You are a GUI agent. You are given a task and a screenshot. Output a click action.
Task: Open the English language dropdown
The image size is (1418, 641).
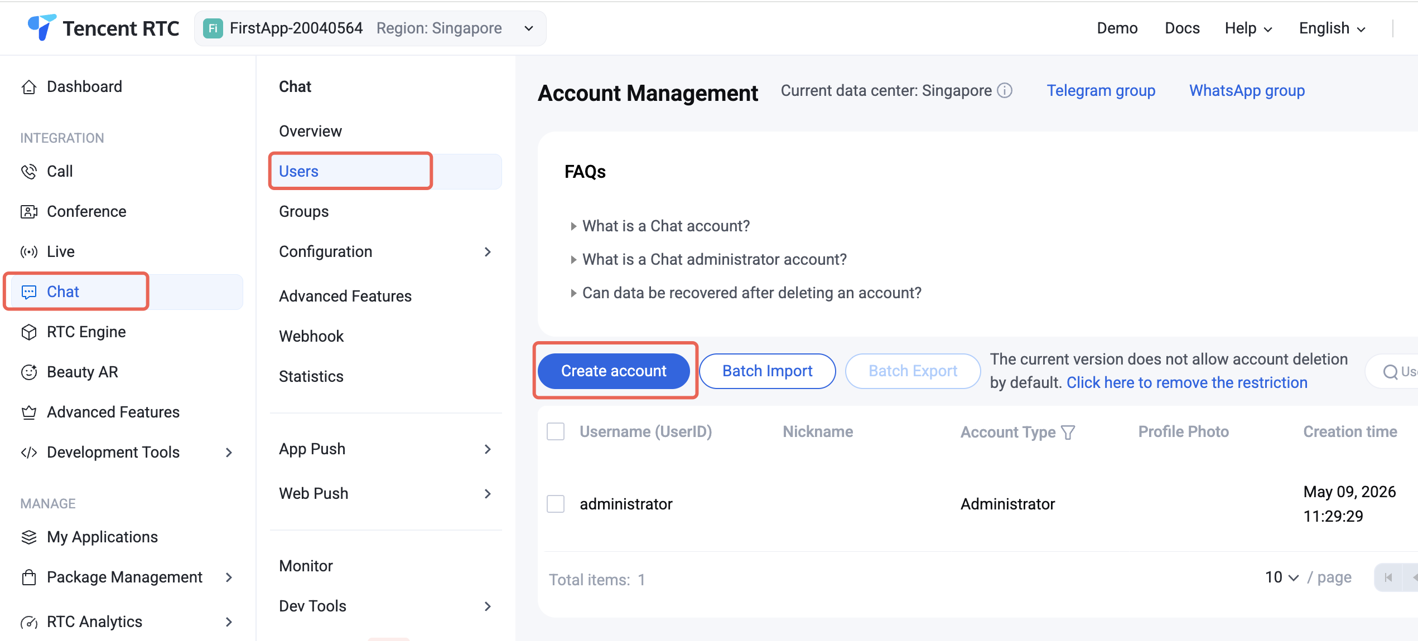coord(1332,28)
